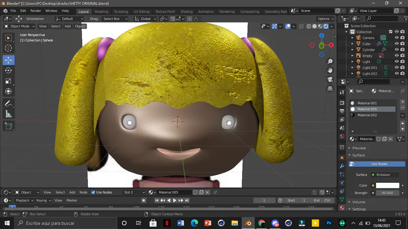Open the Orientation Default dropdown

click(69, 19)
